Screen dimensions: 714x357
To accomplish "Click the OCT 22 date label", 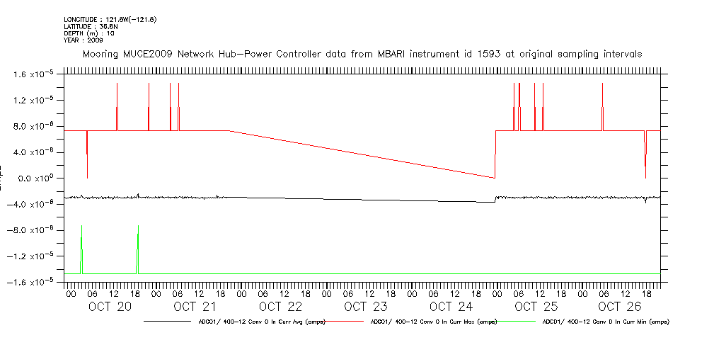I will coord(280,307).
